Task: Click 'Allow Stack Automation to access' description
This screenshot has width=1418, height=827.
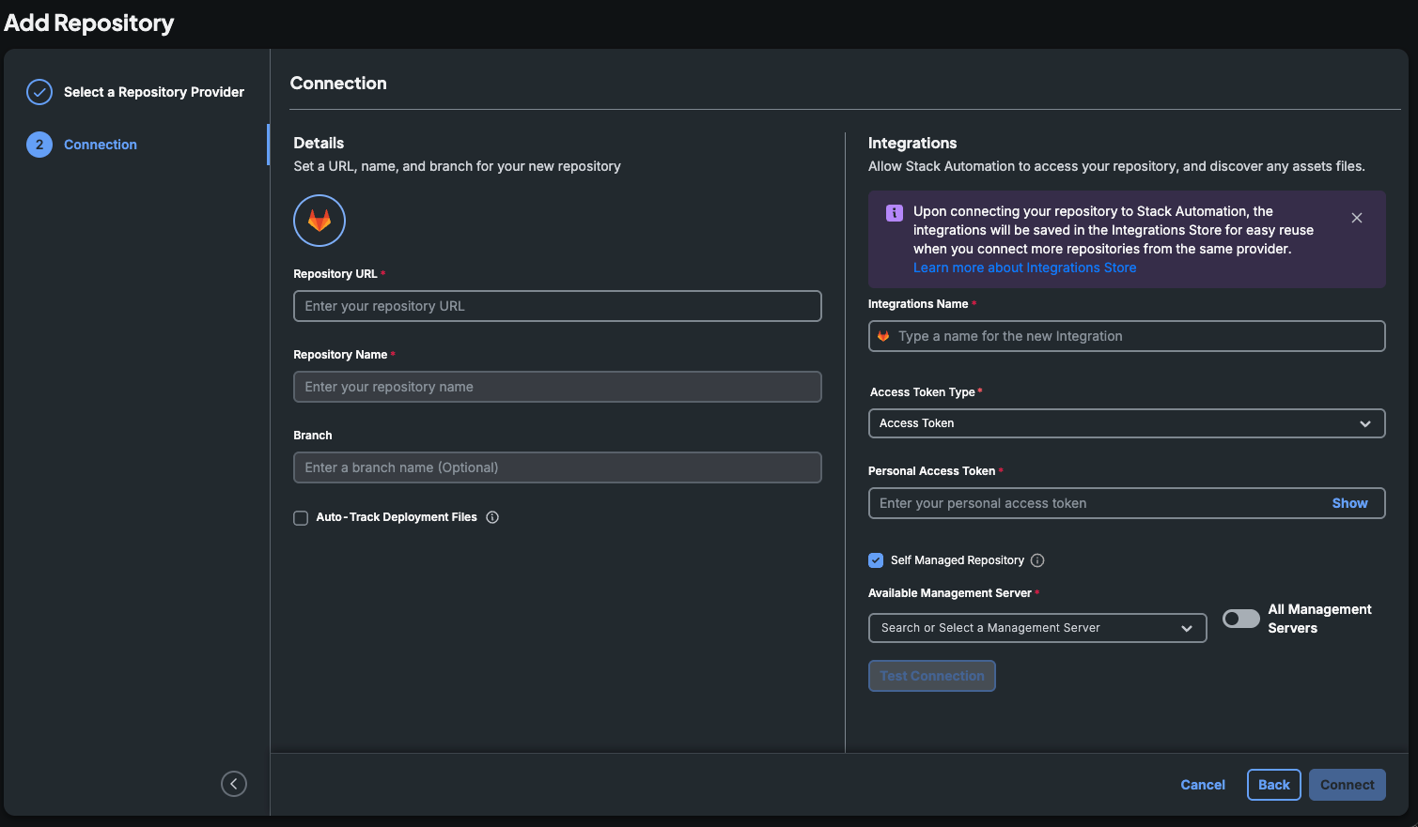Action: click(1116, 166)
